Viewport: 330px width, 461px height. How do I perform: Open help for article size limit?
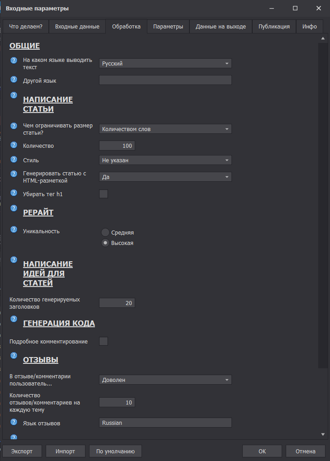tap(14, 126)
